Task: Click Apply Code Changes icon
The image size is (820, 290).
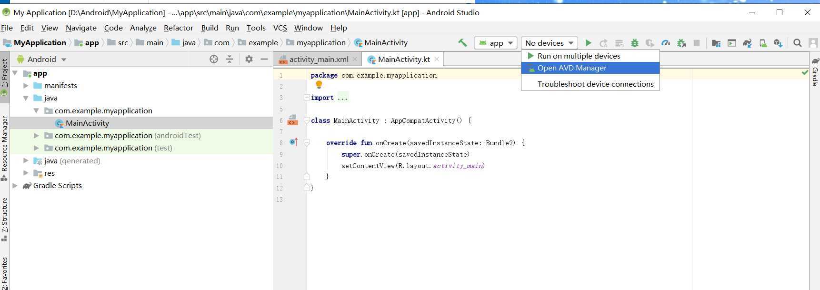Action: point(619,43)
